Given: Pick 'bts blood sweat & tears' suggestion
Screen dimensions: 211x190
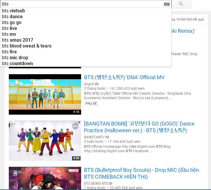Looking at the screenshot, I should 27,46.
